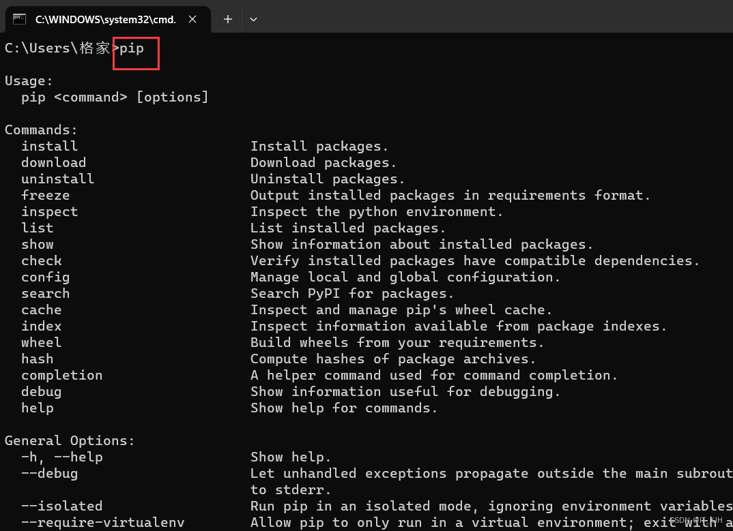Click the 'check' command name
Image resolution: width=733 pixels, height=531 pixels.
click(x=42, y=260)
